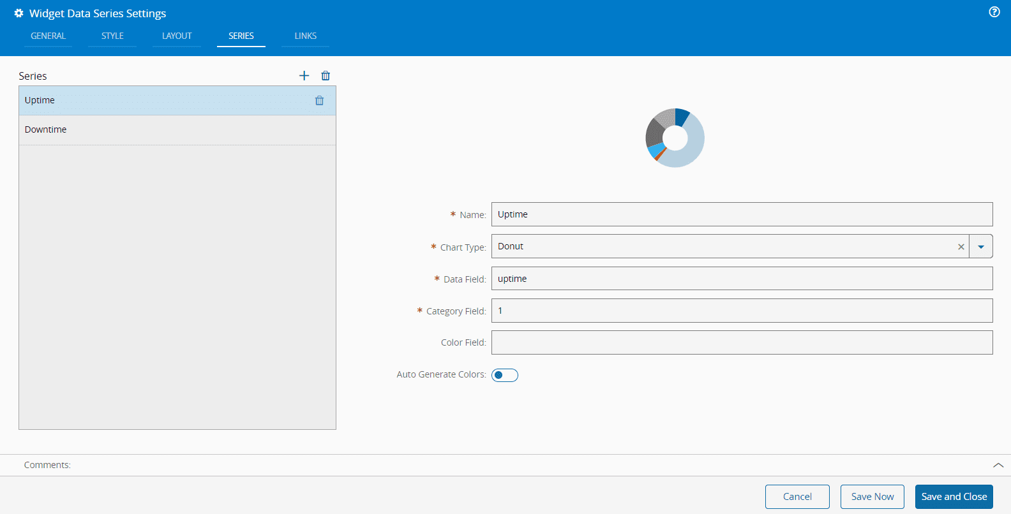Clear the Donut chart type selection
The width and height of the screenshot is (1011, 514).
[x=961, y=247]
